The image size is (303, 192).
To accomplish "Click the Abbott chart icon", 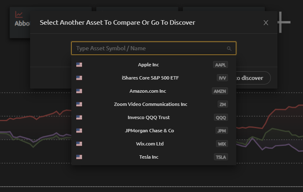I will (19, 14).
